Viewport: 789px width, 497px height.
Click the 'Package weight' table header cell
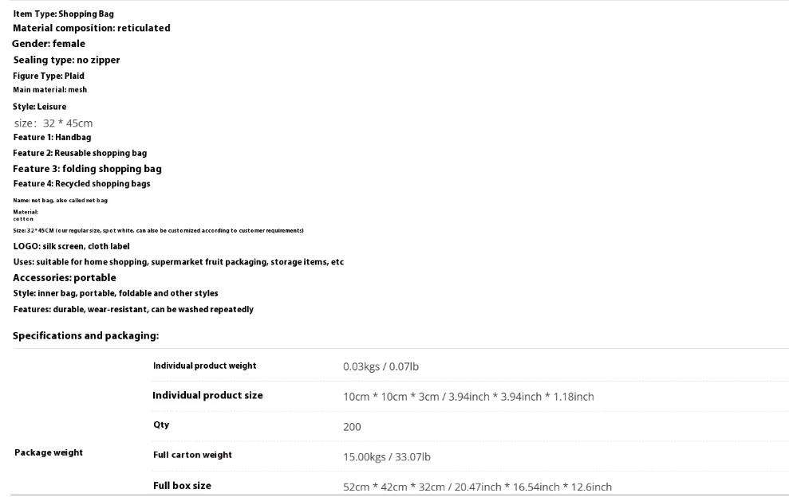pos(49,452)
